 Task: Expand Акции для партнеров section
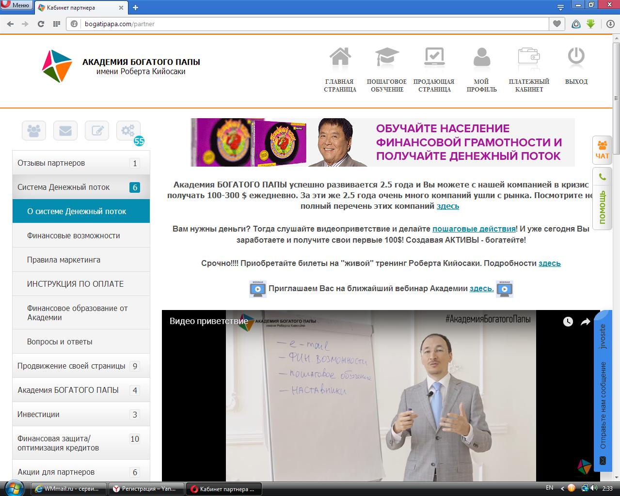[81, 472]
